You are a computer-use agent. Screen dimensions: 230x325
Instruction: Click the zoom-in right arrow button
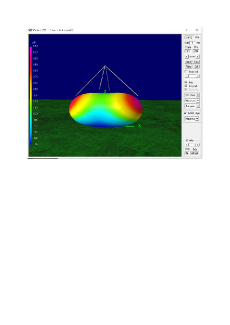[x=197, y=56]
